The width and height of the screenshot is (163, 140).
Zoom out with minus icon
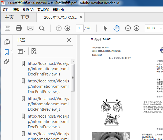[x=128, y=28]
